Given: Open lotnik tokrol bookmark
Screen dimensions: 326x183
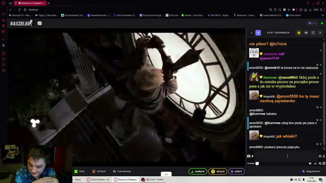Looking at the screenshot, I should (293, 15).
